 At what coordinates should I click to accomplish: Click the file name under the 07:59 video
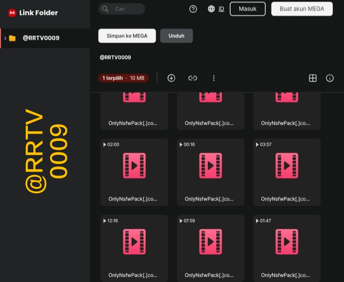point(209,275)
